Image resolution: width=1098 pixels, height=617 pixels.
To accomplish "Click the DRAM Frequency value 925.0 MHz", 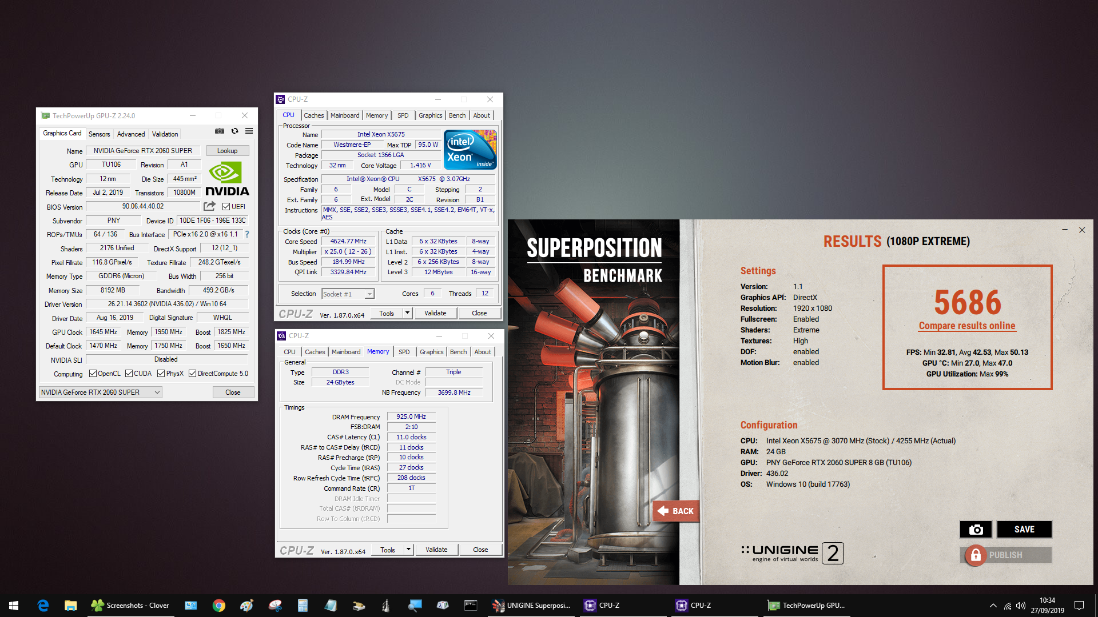I will [411, 416].
